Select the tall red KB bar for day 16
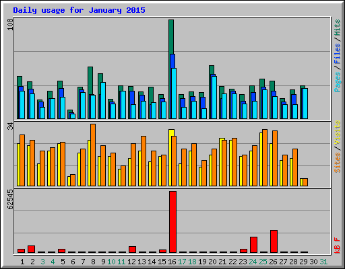 172,222
